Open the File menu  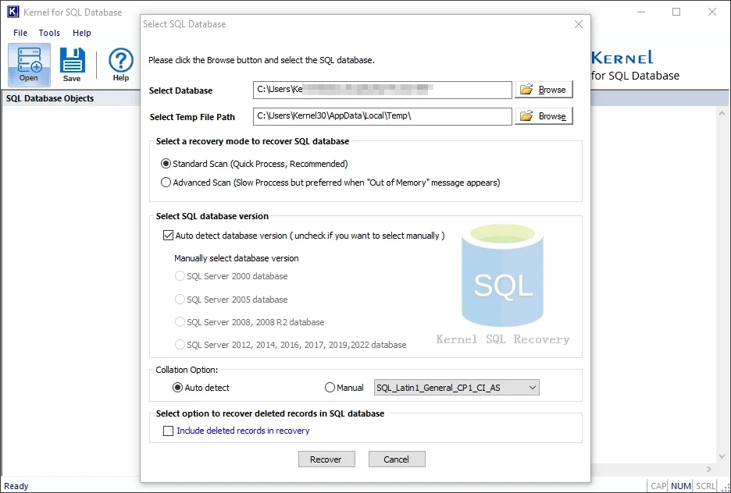[20, 33]
